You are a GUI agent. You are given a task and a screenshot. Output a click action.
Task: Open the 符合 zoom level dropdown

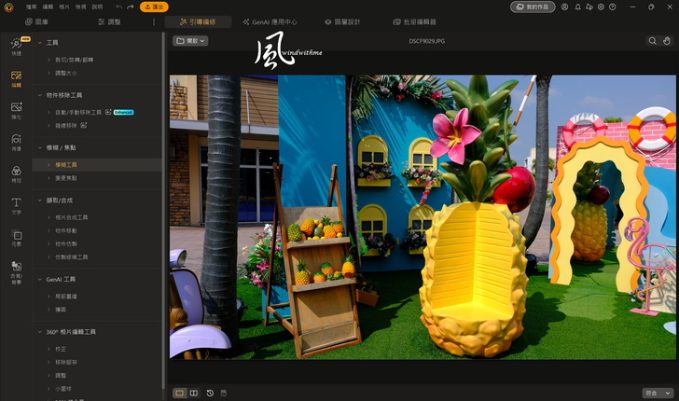(658, 393)
